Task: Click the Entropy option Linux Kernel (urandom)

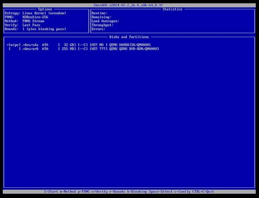Action: point(44,13)
